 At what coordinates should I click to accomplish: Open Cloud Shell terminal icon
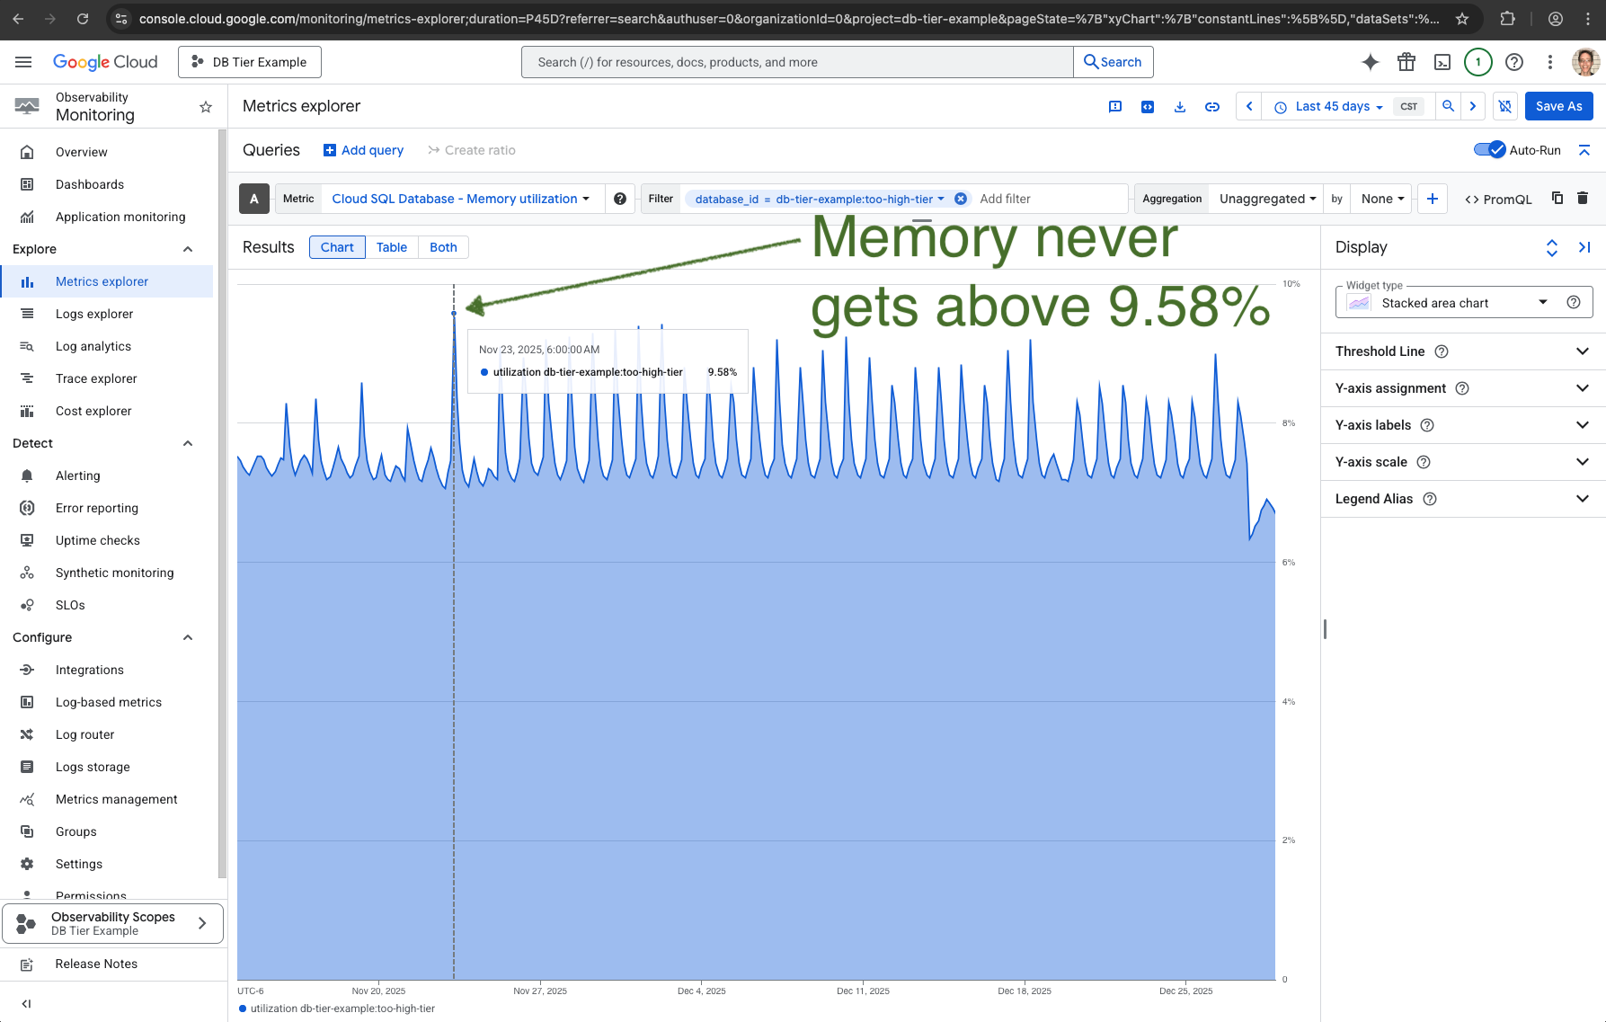pyautogui.click(x=1442, y=62)
